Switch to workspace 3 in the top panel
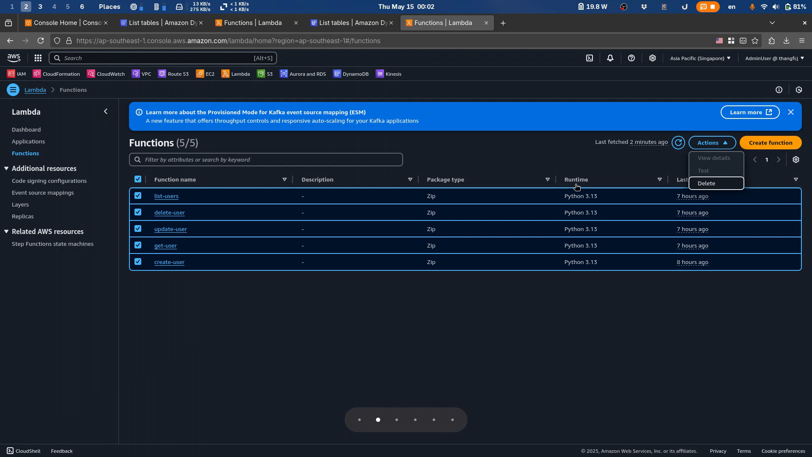The width and height of the screenshot is (812, 457). pos(40,6)
